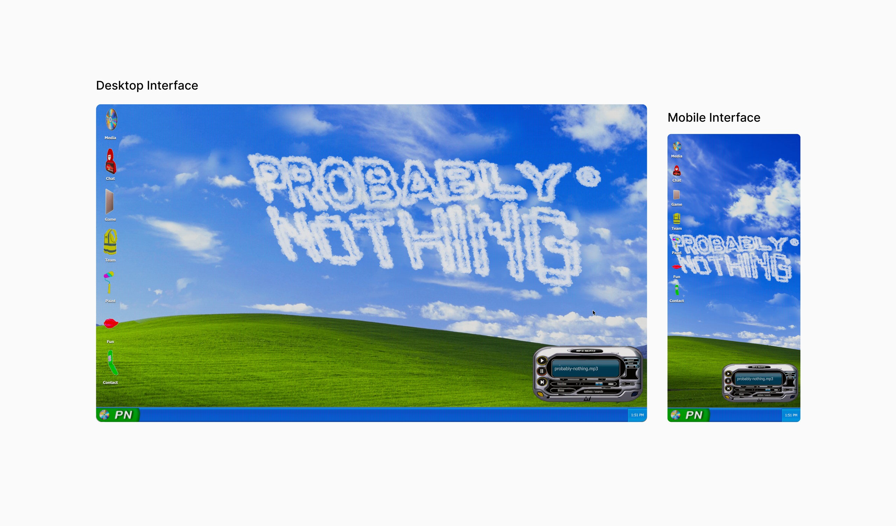Open the Chat red hoodie desktop icon
The height and width of the screenshot is (526, 896).
point(110,161)
